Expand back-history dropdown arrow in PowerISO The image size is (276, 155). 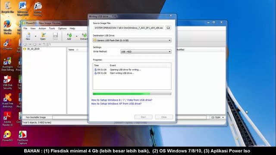[30, 44]
